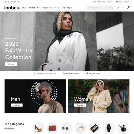Click Shop now on hero banner

coord(11,64)
